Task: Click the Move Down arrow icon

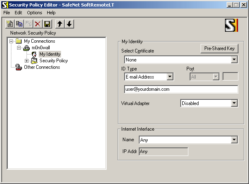Action: [69, 24]
